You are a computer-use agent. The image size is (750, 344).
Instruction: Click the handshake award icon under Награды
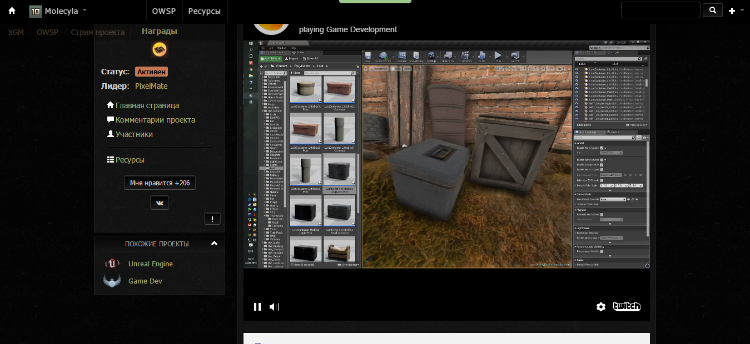click(x=160, y=49)
